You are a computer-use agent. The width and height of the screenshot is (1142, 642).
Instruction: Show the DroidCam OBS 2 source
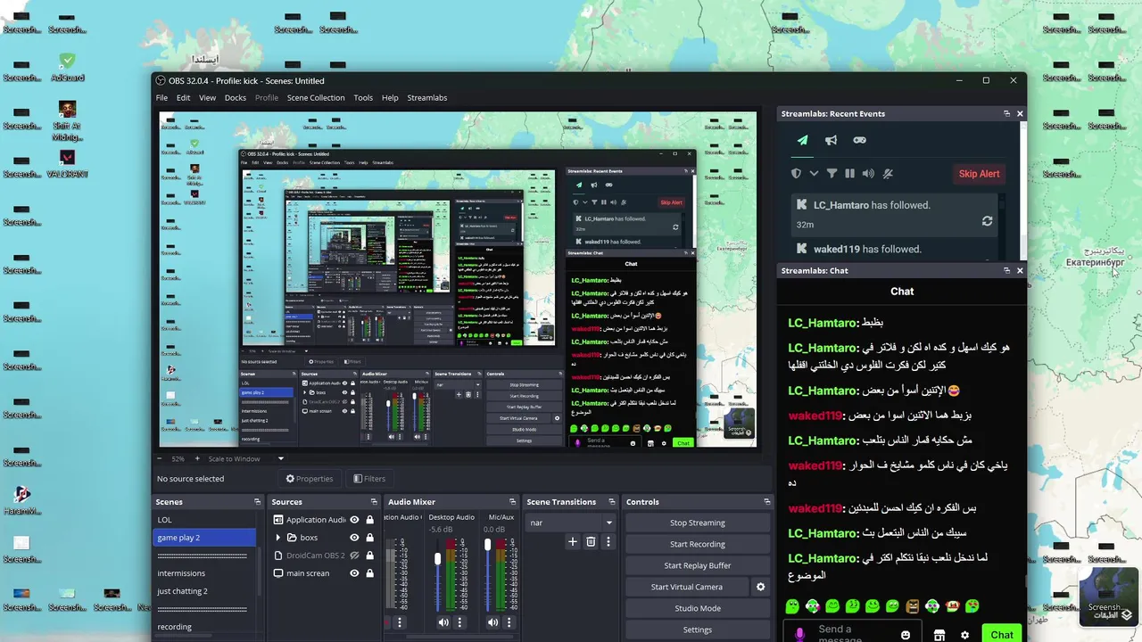(354, 556)
